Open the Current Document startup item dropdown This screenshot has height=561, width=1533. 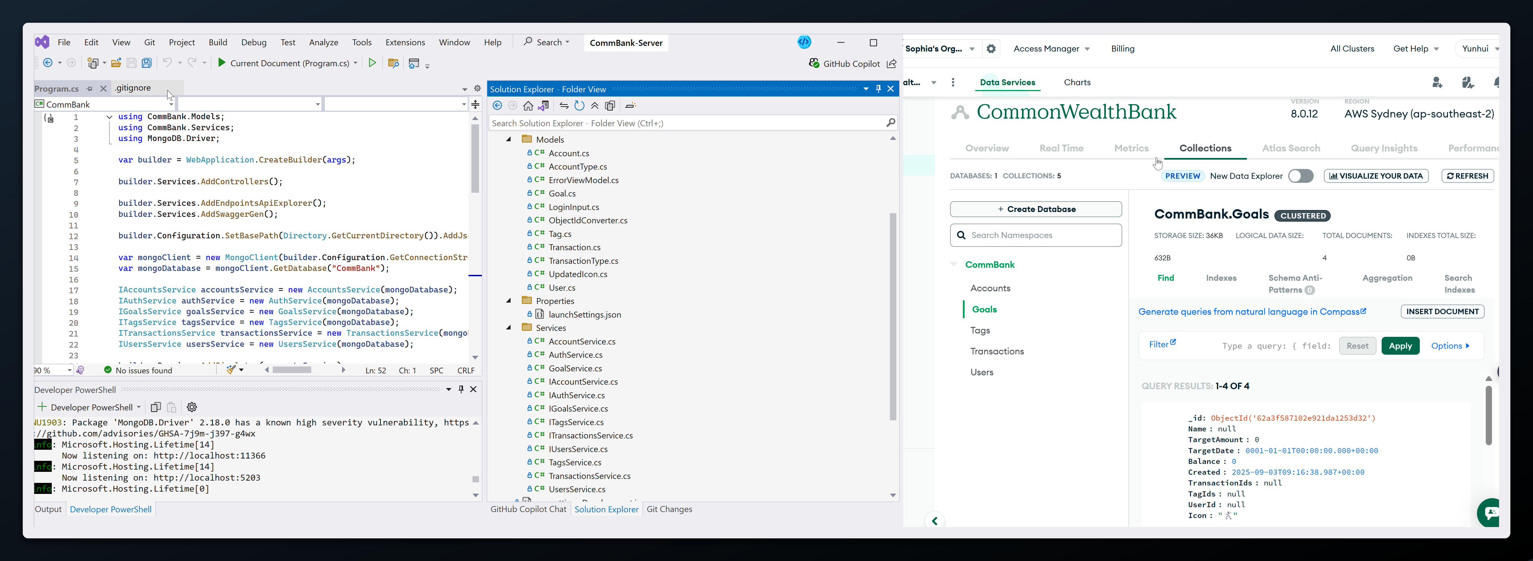pyautogui.click(x=356, y=63)
